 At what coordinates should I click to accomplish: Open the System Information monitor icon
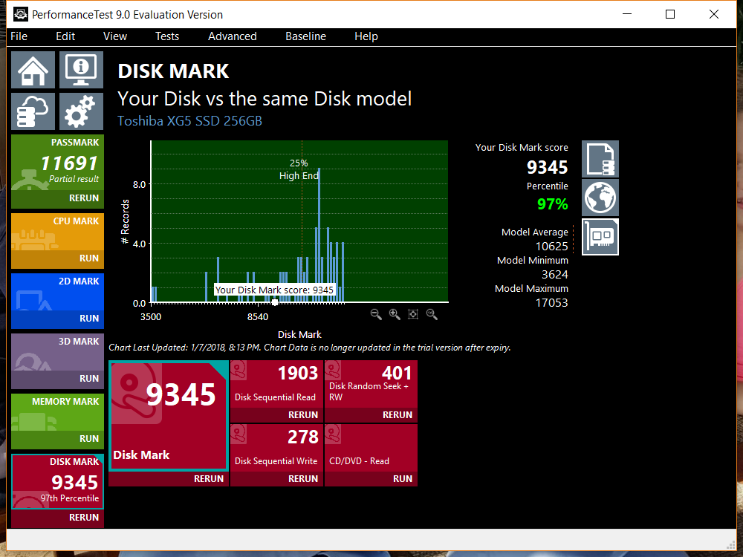point(81,70)
